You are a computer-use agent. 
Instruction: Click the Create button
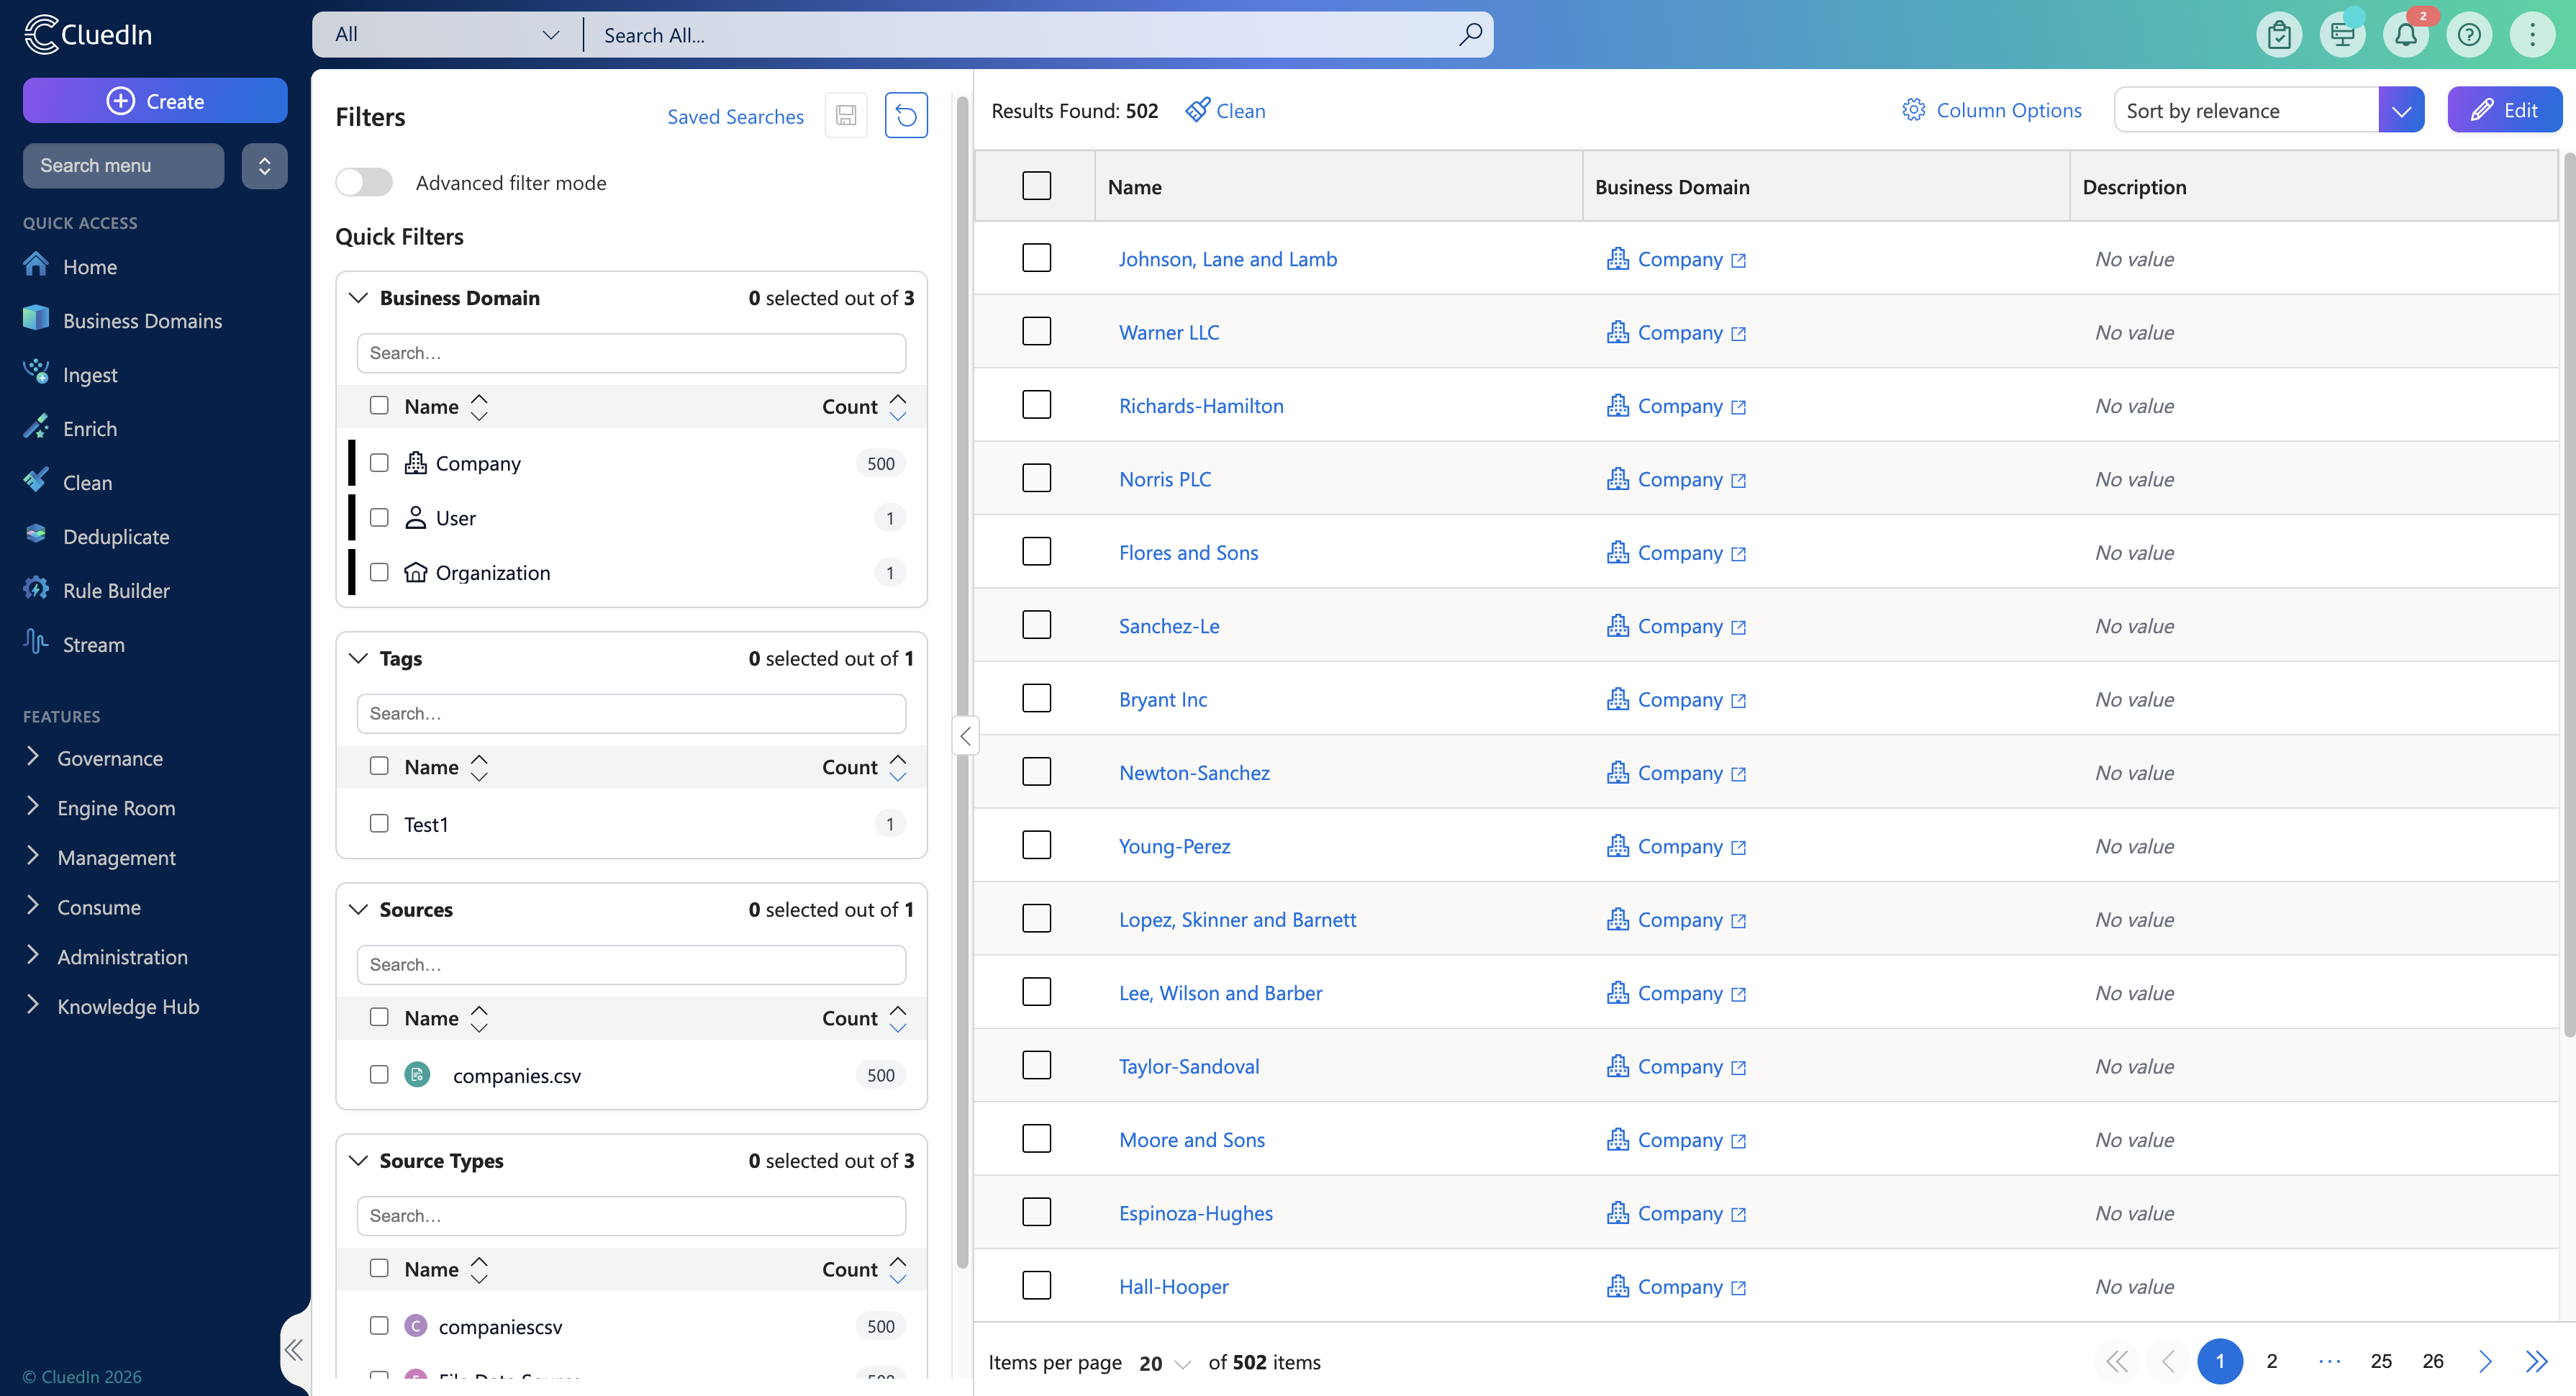point(155,101)
